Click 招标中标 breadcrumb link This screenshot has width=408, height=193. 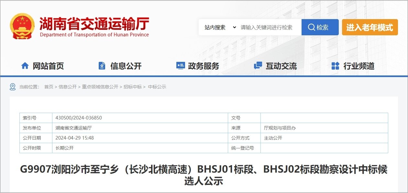pos(133,87)
